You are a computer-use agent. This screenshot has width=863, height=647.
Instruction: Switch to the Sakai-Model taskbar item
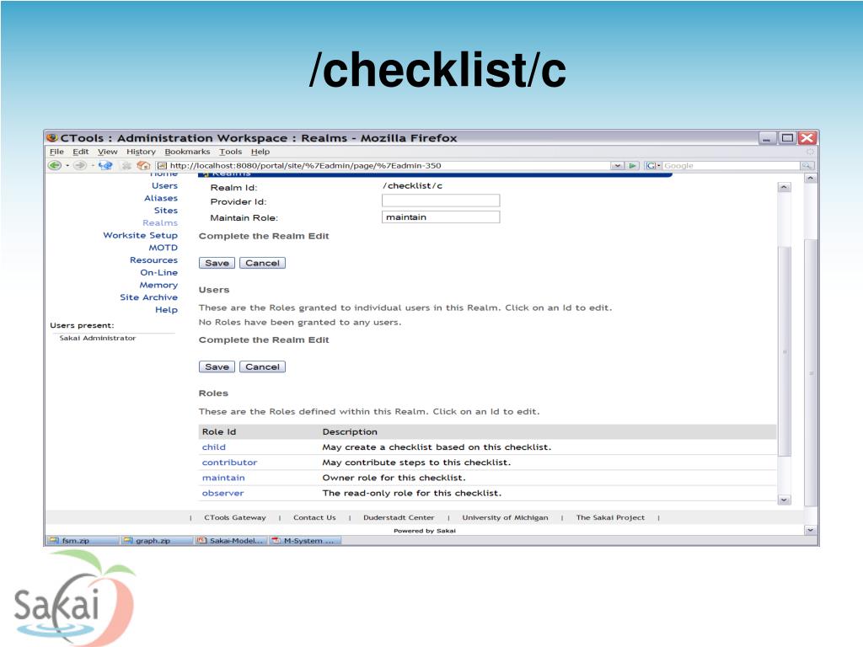pos(231,541)
